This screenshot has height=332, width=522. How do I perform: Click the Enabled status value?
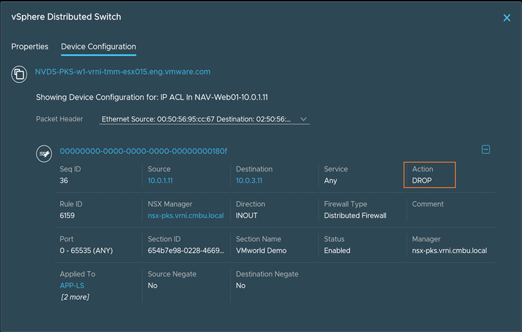click(x=337, y=251)
